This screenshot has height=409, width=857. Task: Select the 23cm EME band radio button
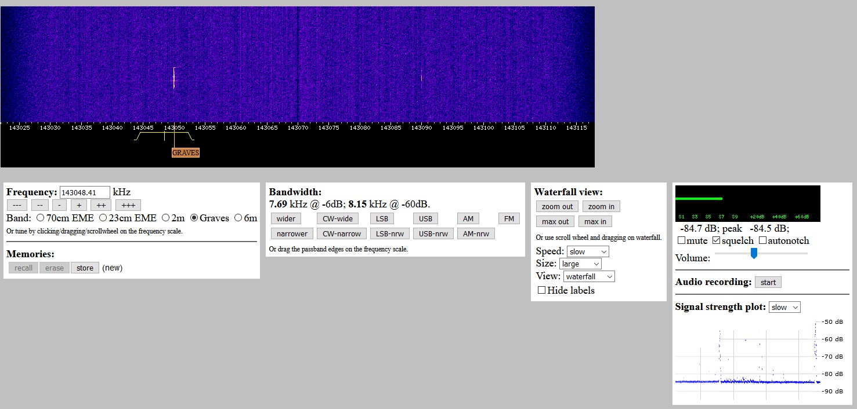(103, 218)
